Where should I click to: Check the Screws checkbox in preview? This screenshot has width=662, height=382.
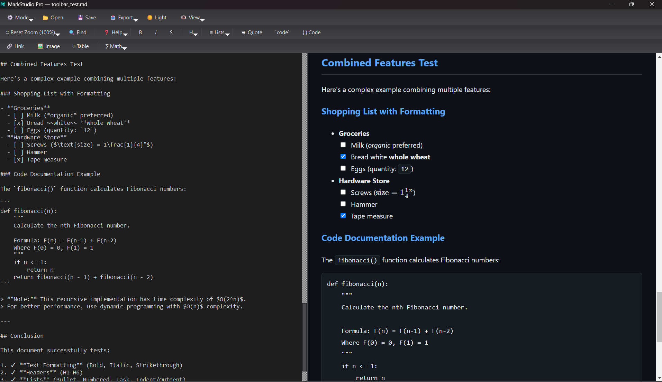pyautogui.click(x=343, y=192)
